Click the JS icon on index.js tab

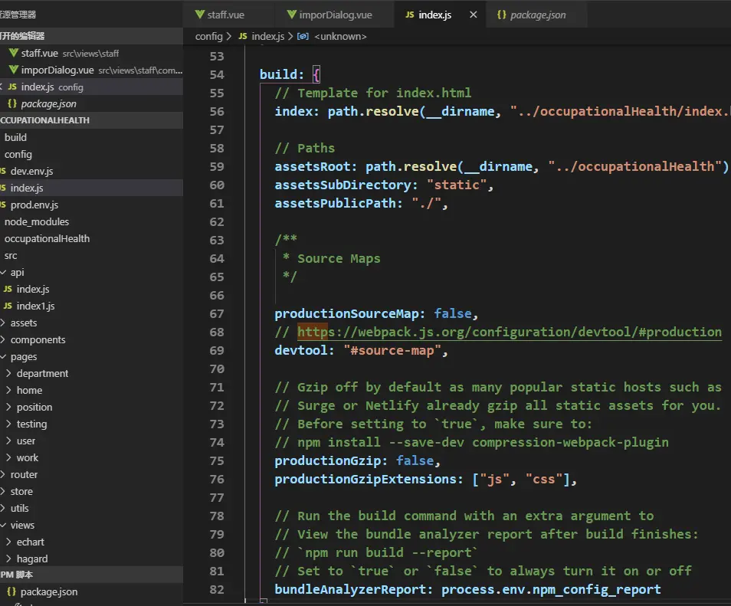[x=409, y=15]
